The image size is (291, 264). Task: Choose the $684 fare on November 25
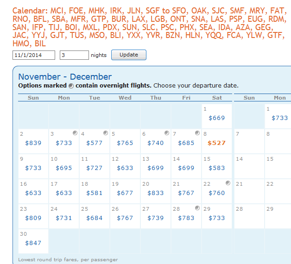95,218
